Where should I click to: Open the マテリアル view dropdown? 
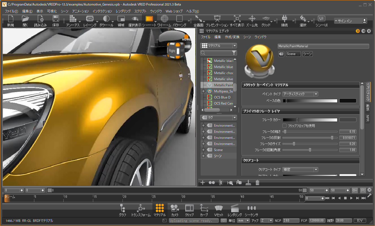(219, 46)
